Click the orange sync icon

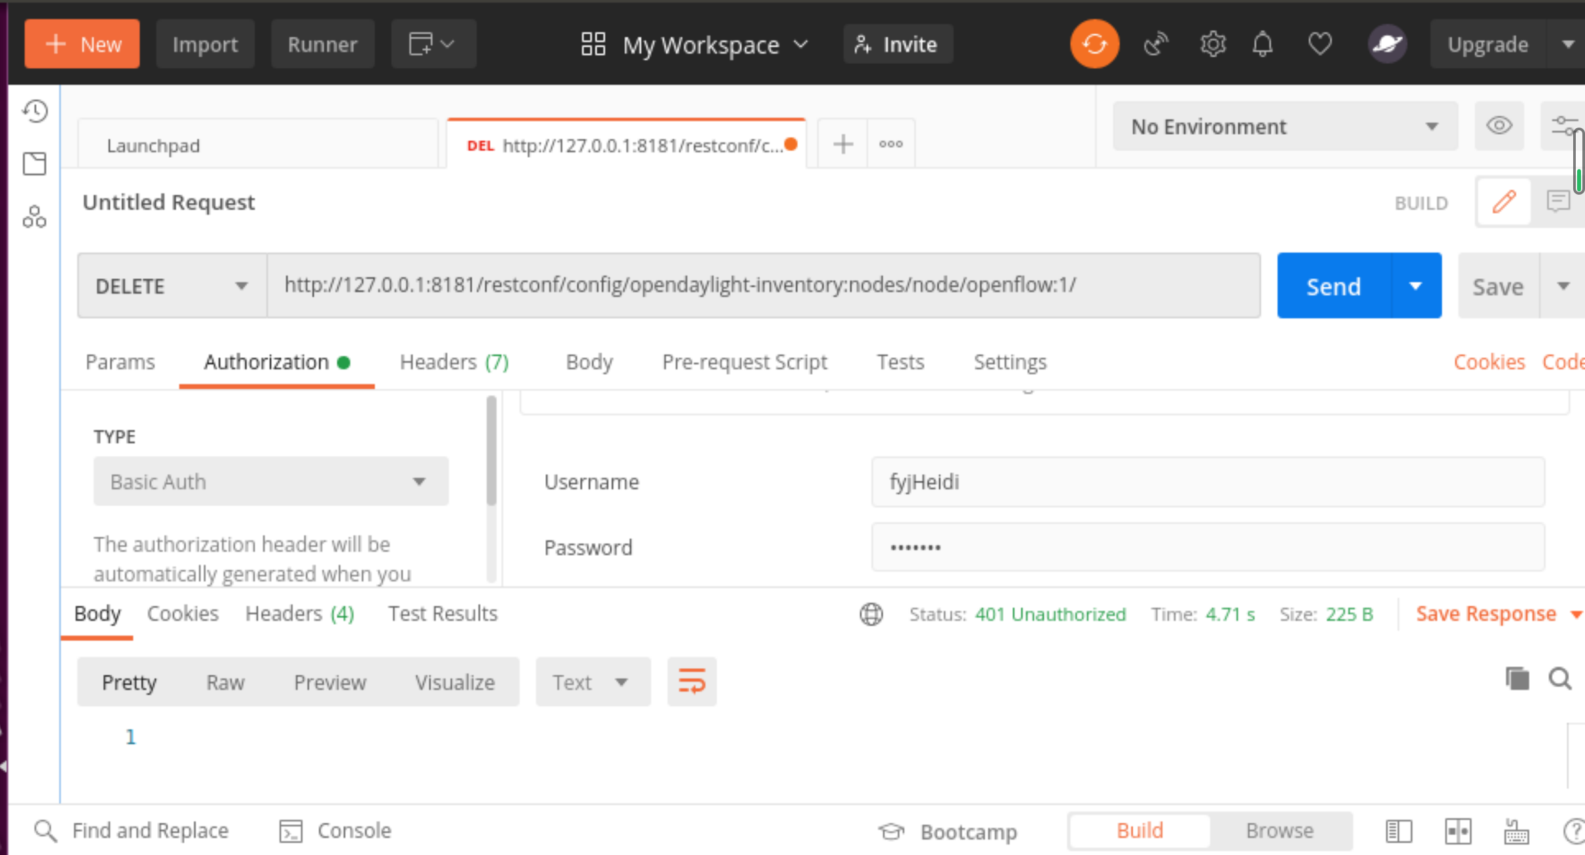click(x=1094, y=44)
